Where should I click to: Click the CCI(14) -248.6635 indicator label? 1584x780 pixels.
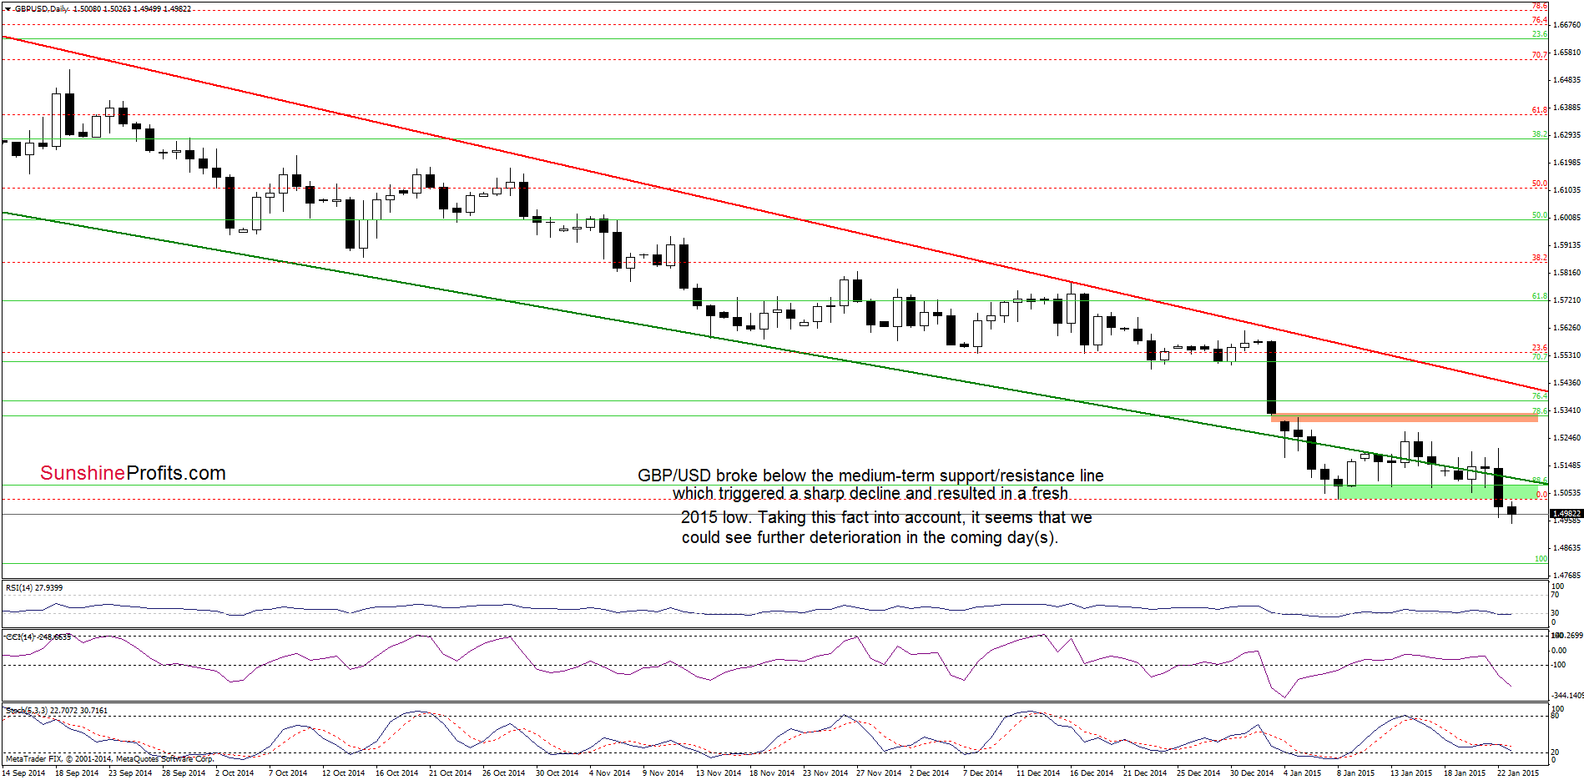coord(38,637)
